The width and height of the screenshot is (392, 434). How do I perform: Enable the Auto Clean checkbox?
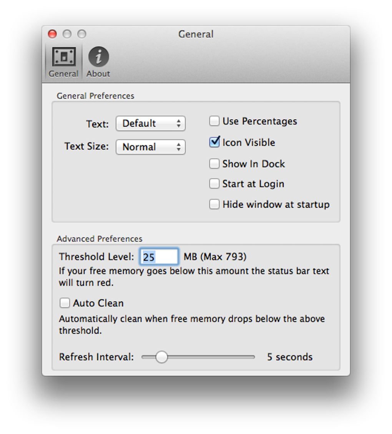tap(65, 303)
